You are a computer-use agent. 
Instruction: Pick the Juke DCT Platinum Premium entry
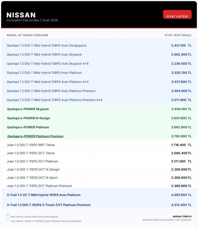tap(39, 186)
